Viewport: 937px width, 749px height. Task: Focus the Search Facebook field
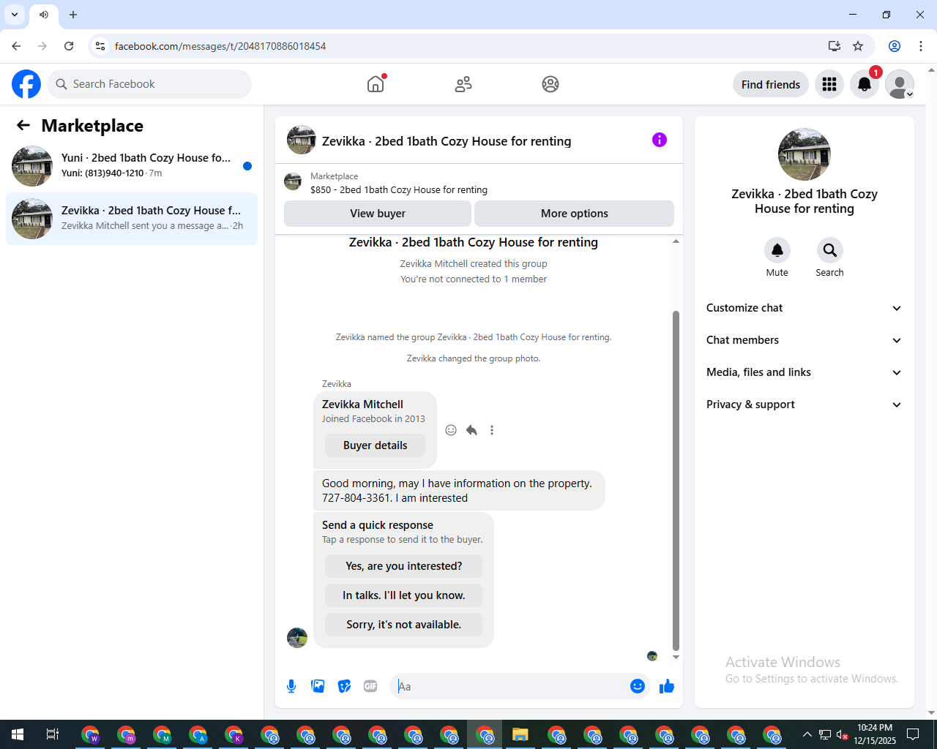coord(149,84)
